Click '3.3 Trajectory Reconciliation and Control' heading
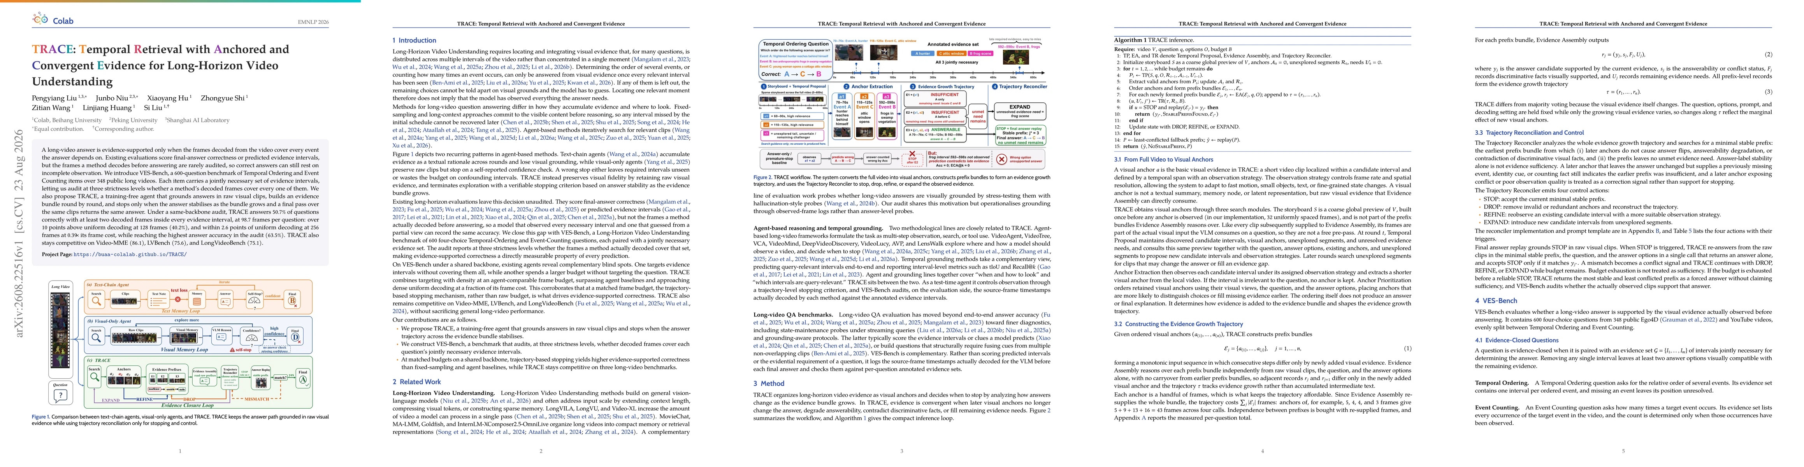This screenshot has height=467, width=1804. coord(1530,132)
